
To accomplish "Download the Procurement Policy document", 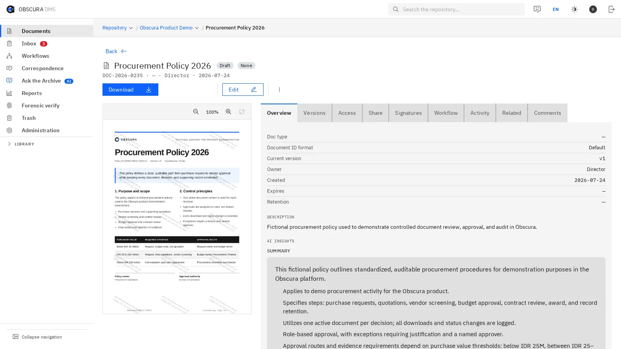I will [x=130, y=90].
